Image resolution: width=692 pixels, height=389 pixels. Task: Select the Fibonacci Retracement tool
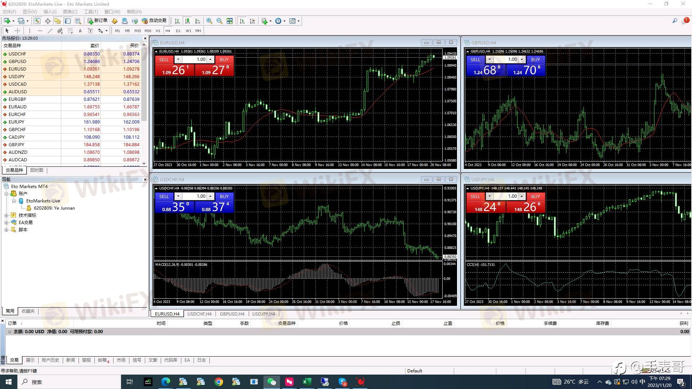[70, 31]
